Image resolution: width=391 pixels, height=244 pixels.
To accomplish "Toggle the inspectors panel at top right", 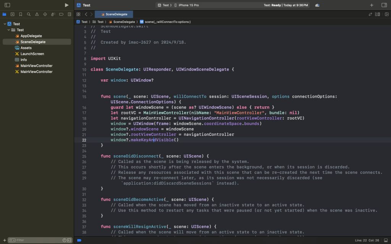I will 384,5.
